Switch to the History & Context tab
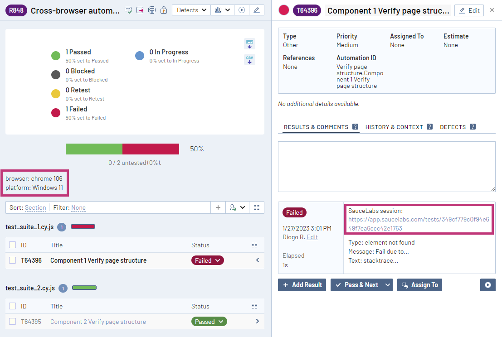502x337 pixels. 394,127
